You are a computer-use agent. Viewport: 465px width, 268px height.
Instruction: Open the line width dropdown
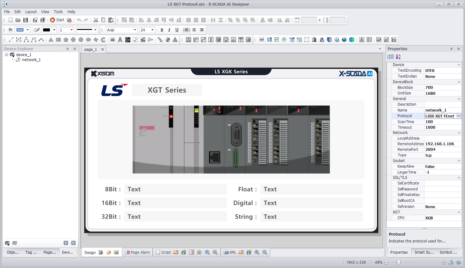pos(71,30)
